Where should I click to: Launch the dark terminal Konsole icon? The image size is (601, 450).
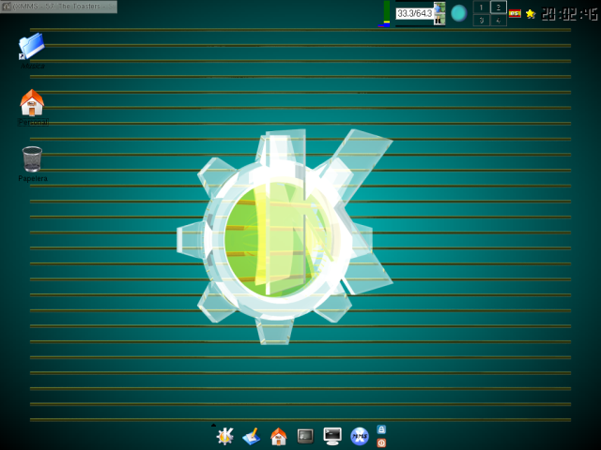[305, 436]
